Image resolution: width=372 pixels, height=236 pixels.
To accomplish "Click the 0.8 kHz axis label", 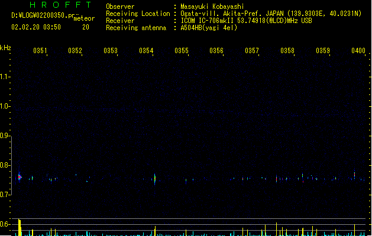I will tap(5, 165).
